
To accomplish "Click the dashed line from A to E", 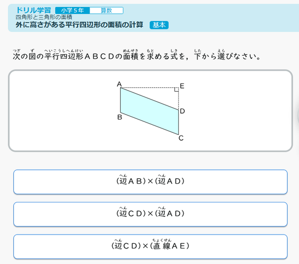I will click(149, 88).
